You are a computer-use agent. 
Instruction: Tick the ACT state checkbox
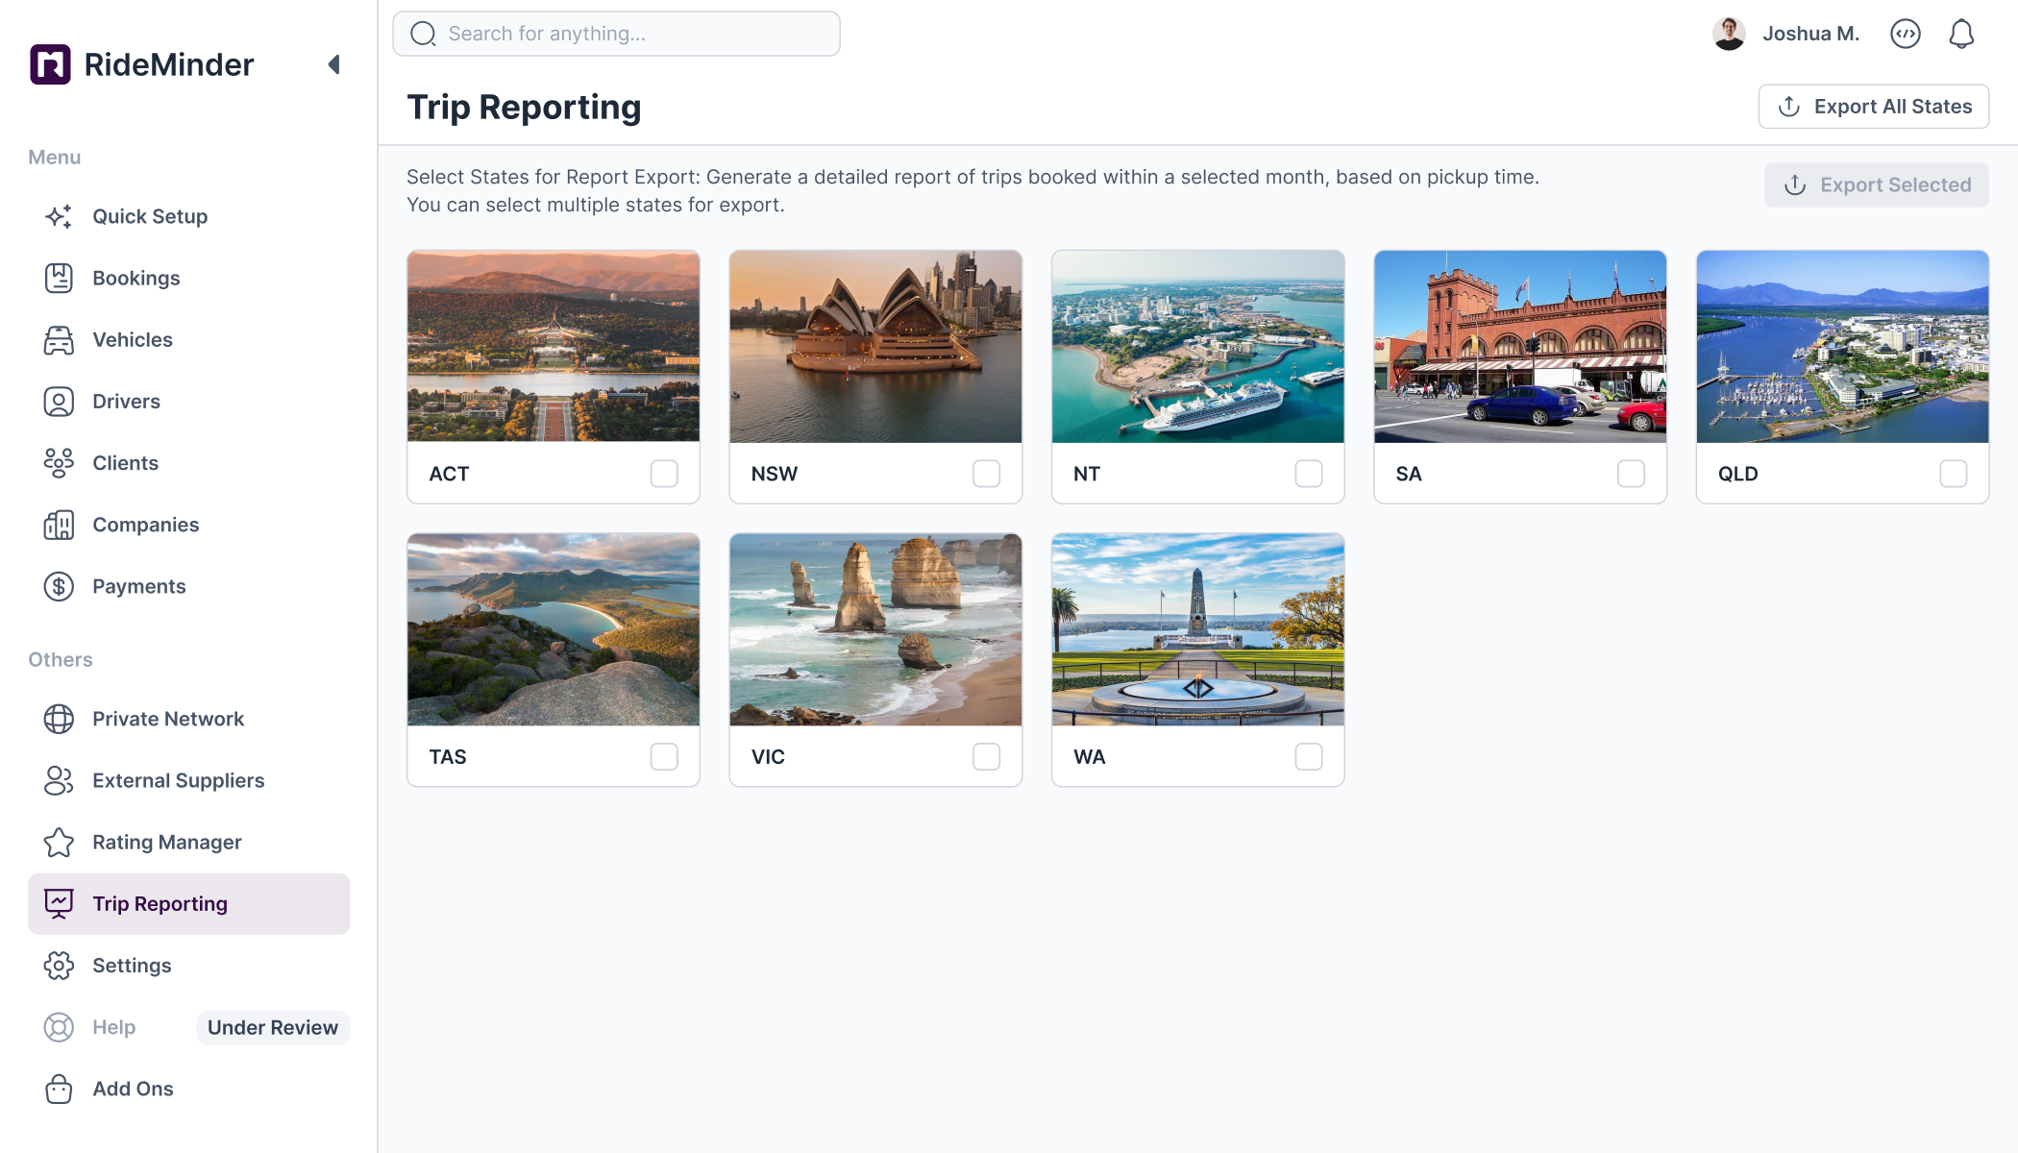(664, 474)
